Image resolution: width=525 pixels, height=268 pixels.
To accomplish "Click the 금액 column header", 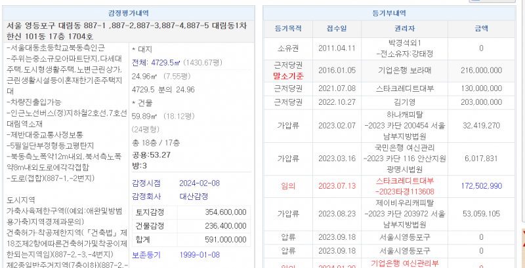I will (480, 28).
